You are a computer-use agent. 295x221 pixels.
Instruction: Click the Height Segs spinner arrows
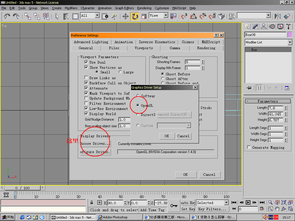[x=286, y=140]
